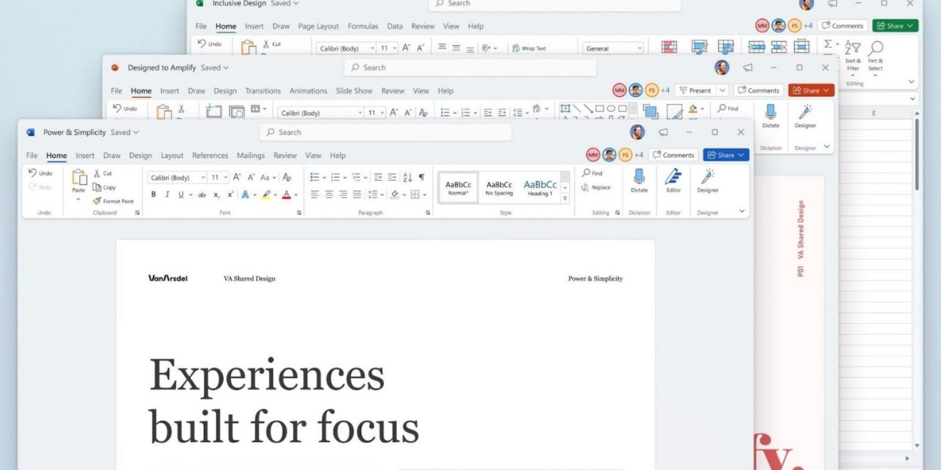Open the Calibri (Body) font dropdown in Word

(x=203, y=178)
